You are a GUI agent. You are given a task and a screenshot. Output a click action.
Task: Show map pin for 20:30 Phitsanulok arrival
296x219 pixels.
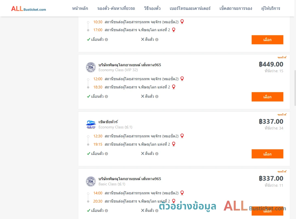(x=174, y=201)
